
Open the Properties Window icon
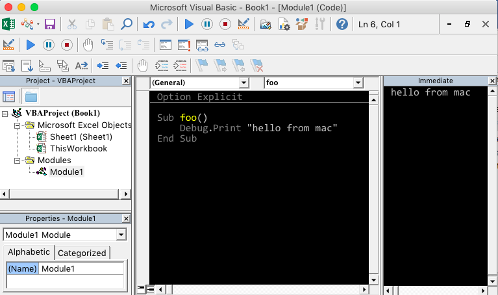(284, 24)
